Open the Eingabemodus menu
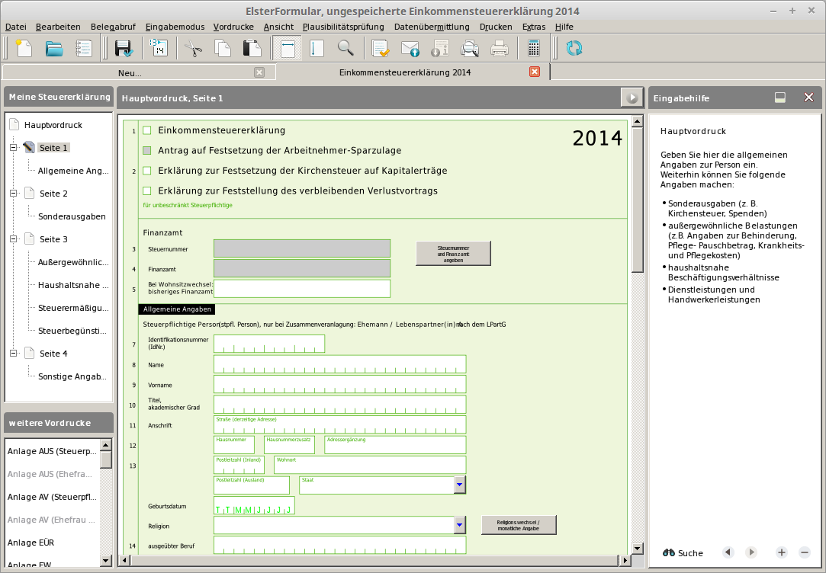This screenshot has width=826, height=573. pos(175,27)
